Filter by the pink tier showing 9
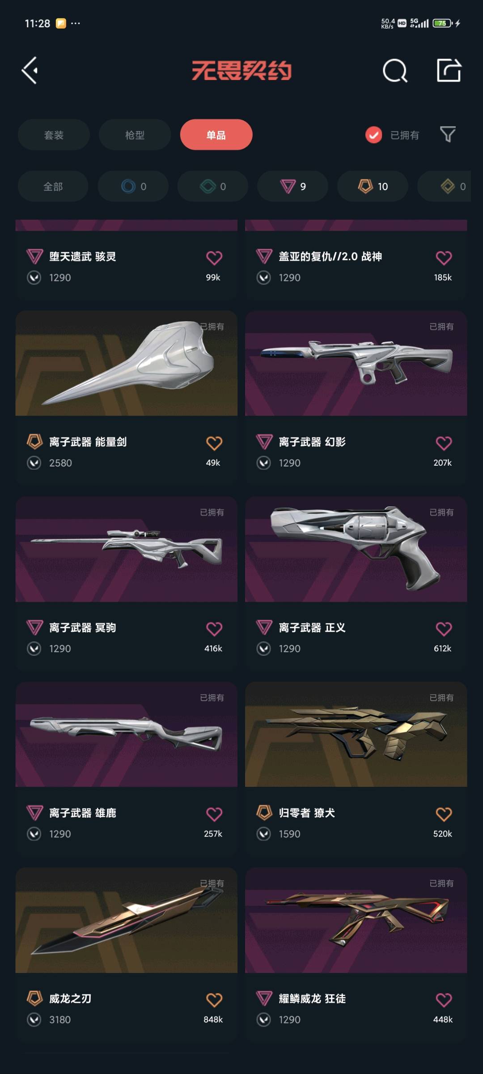Viewport: 483px width, 1074px height. pyautogui.click(x=292, y=186)
